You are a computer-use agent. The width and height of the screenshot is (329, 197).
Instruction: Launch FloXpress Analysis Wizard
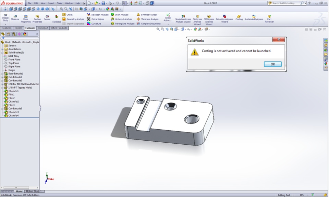(x=197, y=20)
